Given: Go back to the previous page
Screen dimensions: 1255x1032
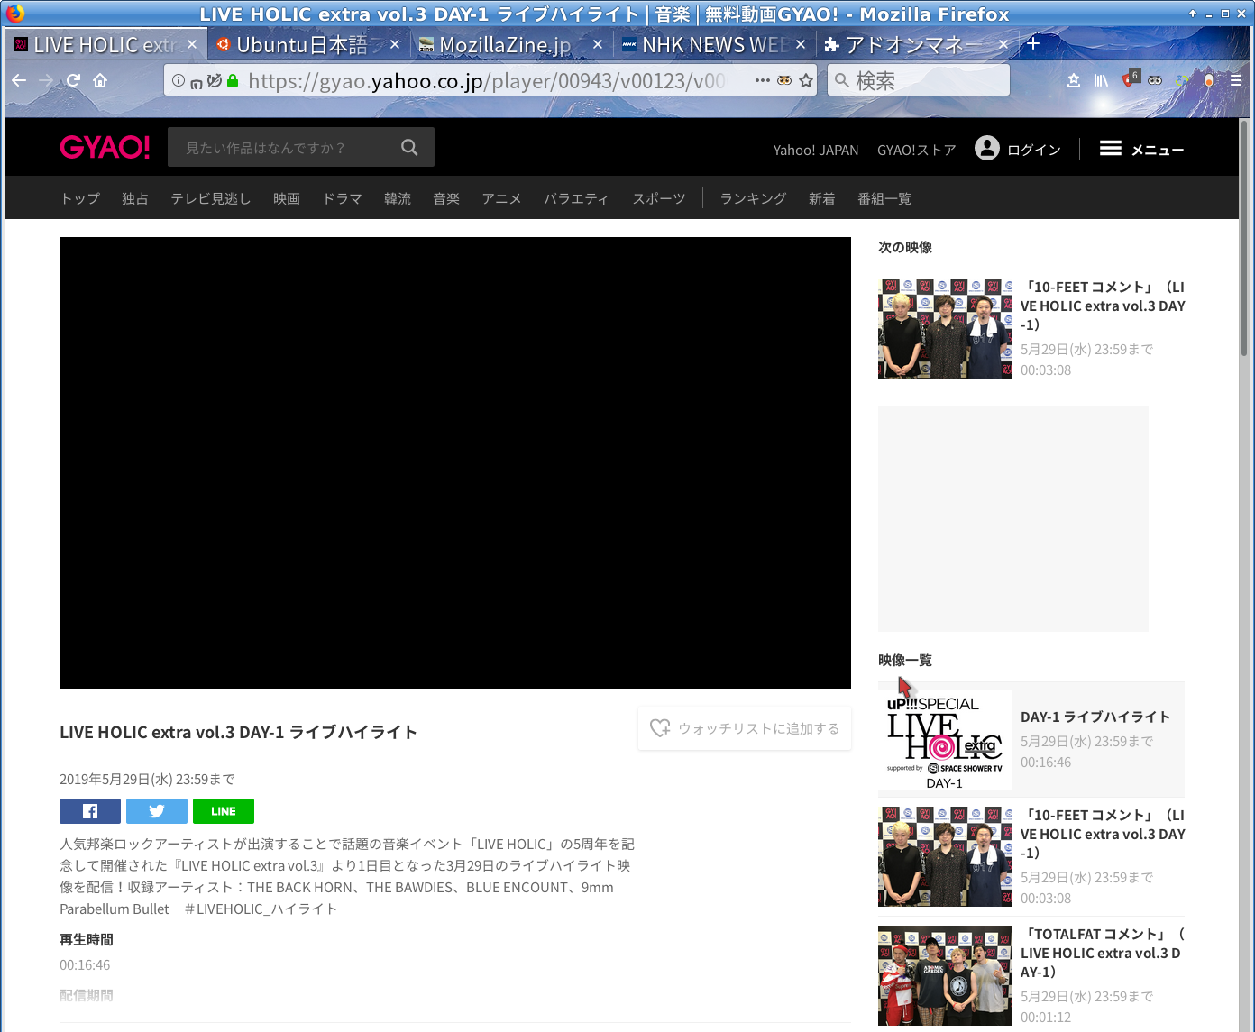Looking at the screenshot, I should (19, 80).
